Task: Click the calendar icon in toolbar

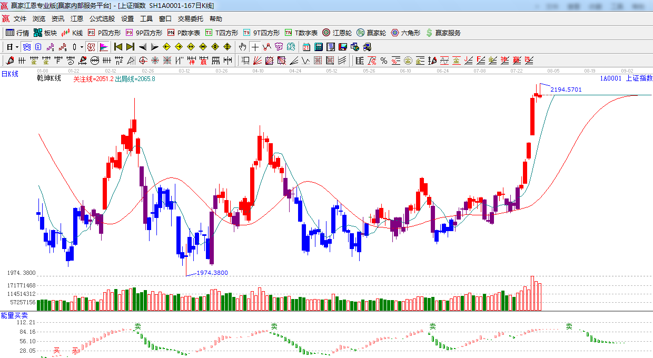Action: [306, 47]
